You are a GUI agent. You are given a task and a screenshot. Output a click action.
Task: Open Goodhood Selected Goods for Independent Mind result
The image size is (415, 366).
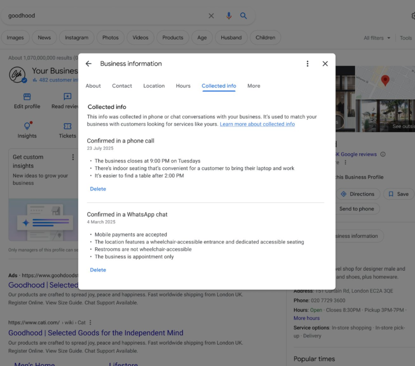coord(95,332)
